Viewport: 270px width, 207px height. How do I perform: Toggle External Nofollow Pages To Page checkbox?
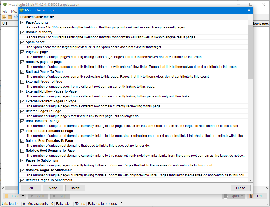tap(22, 91)
